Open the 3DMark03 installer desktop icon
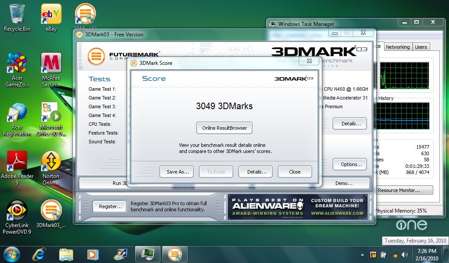 coord(51,214)
